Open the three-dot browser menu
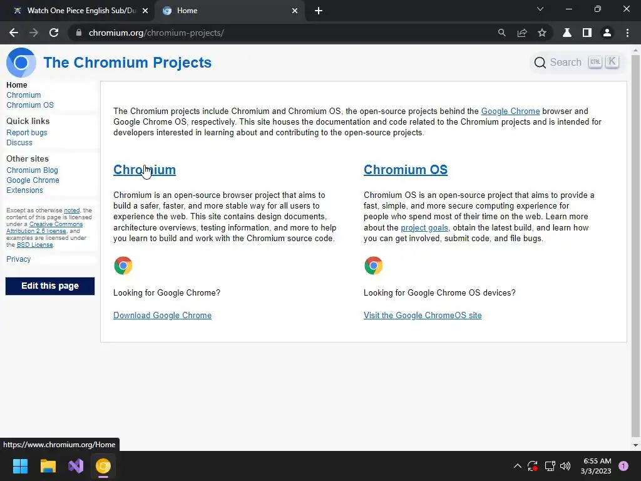The width and height of the screenshot is (641, 481). 627,33
